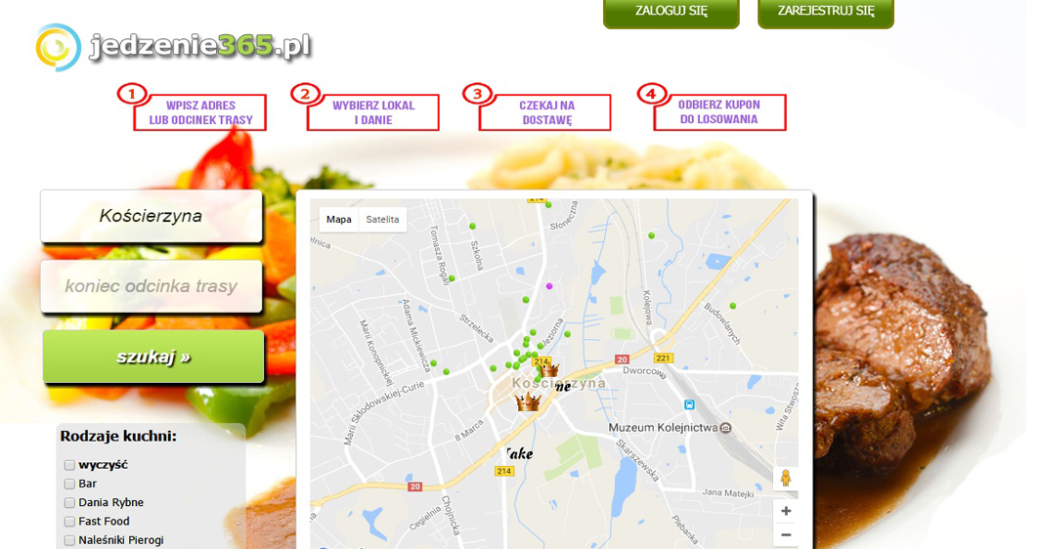Select Muzeum Kolejnictwa map marker
The image size is (1039, 549).
click(725, 428)
